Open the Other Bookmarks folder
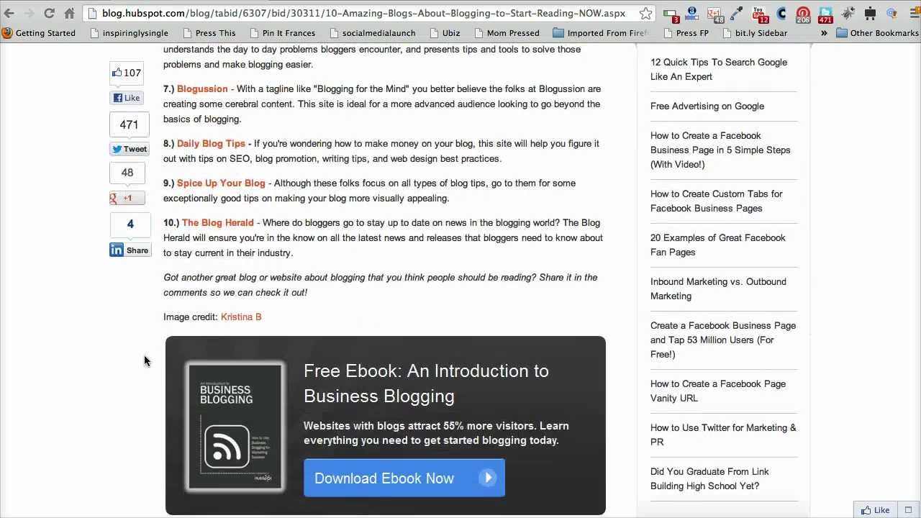The image size is (921, 518). pos(877,33)
